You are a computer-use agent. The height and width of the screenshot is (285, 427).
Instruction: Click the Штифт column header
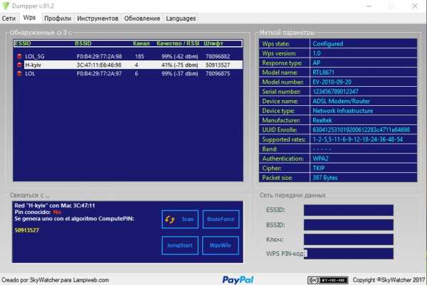click(213, 43)
